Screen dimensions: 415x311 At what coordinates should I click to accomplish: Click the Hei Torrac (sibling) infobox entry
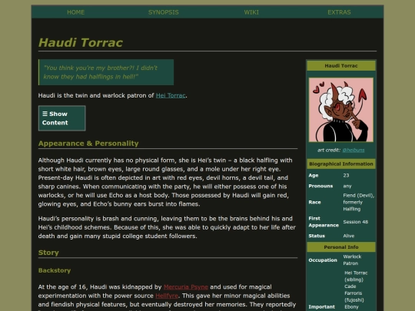coord(356,276)
